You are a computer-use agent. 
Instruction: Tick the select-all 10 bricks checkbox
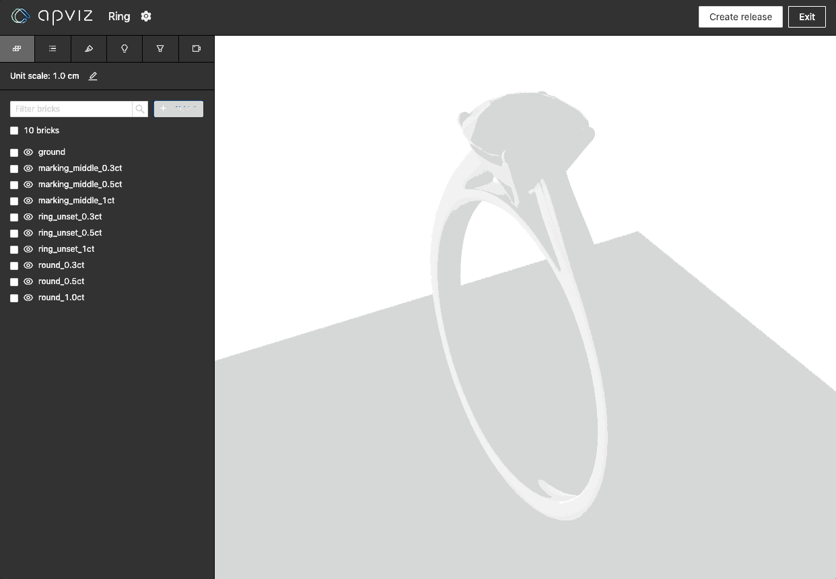(14, 131)
